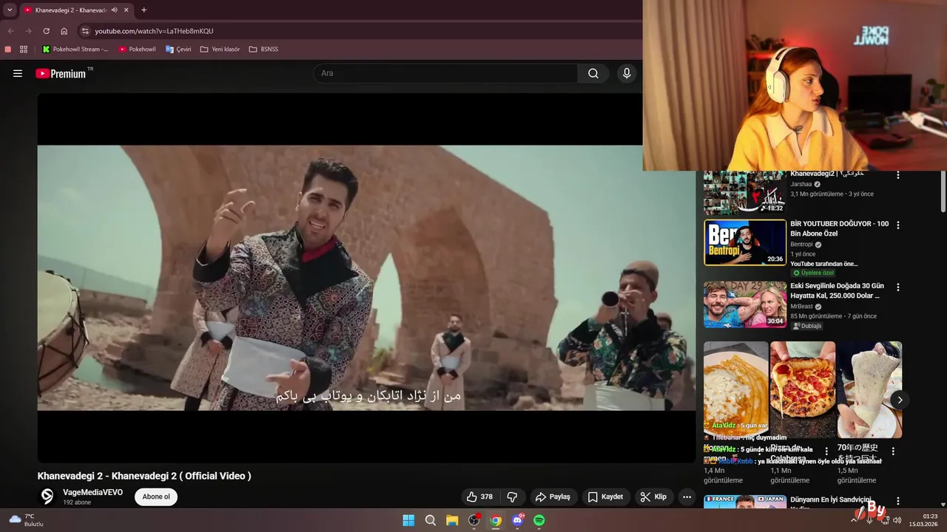Click the 'Üyelere özel' badge
Viewport: 947px width, 532px height.
tap(813, 273)
